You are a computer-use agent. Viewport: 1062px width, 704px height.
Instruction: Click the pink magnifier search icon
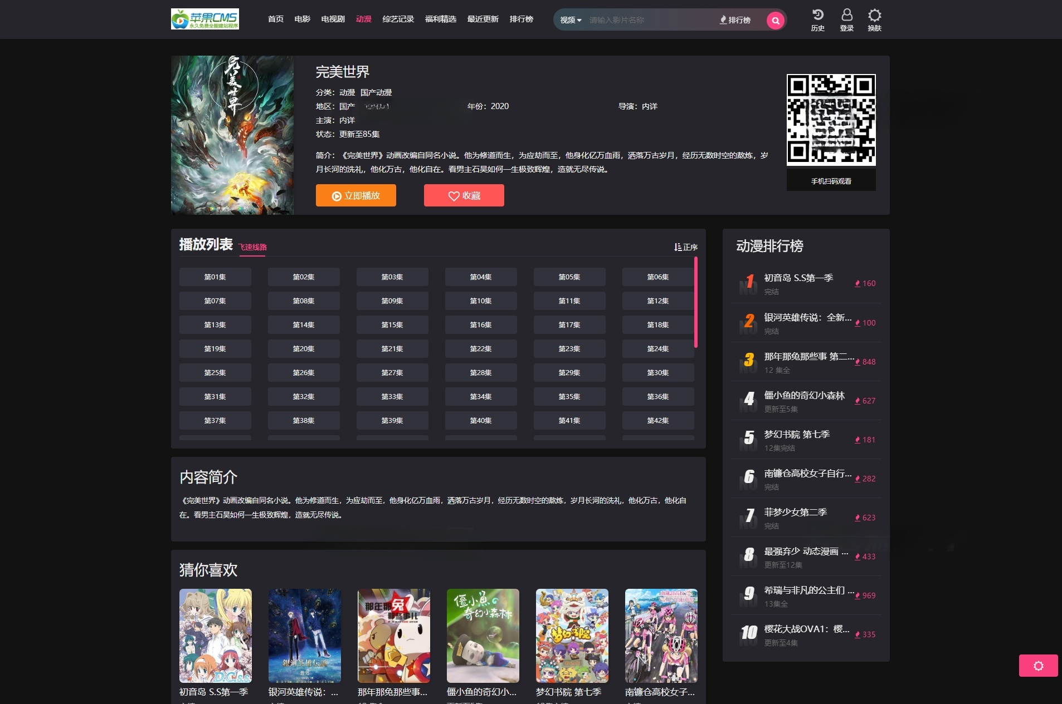[775, 20]
